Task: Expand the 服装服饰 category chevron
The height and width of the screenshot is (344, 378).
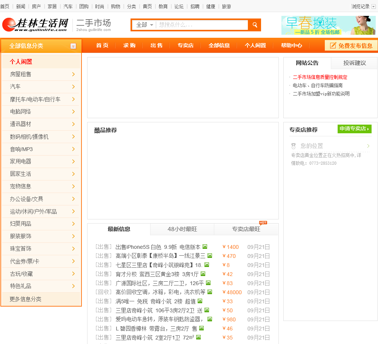Action: point(74,236)
